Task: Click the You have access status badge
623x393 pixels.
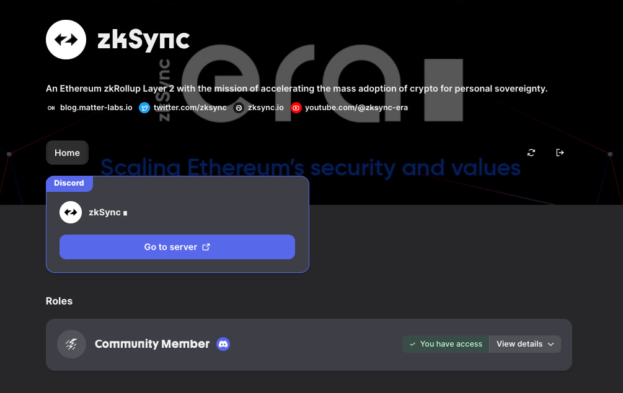Action: pyautogui.click(x=446, y=344)
